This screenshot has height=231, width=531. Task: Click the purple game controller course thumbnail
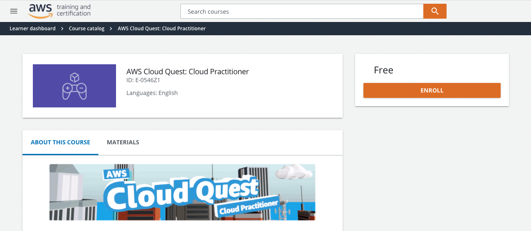(x=74, y=86)
